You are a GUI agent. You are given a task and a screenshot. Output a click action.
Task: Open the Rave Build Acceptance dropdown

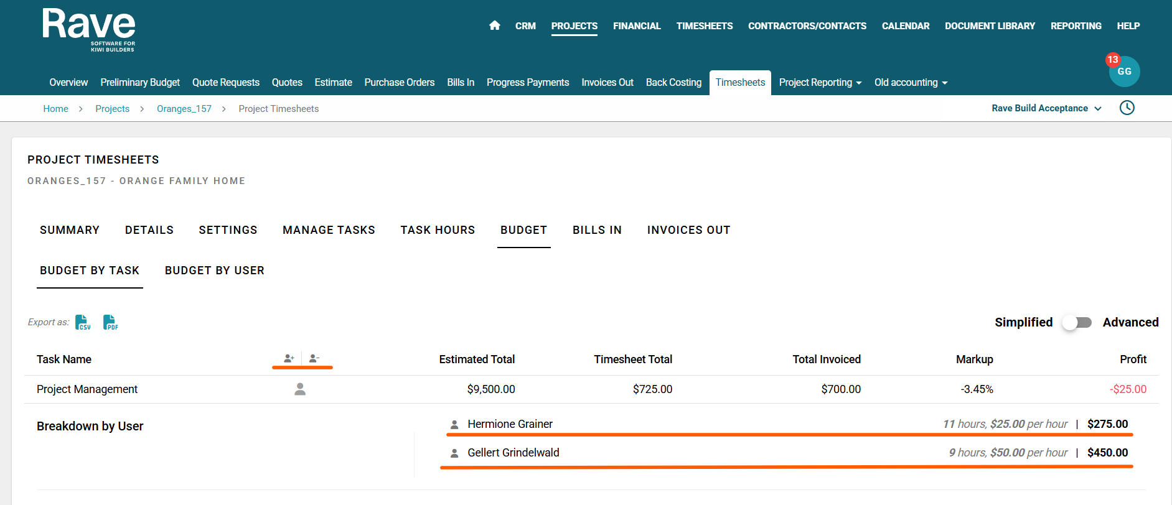1046,108
